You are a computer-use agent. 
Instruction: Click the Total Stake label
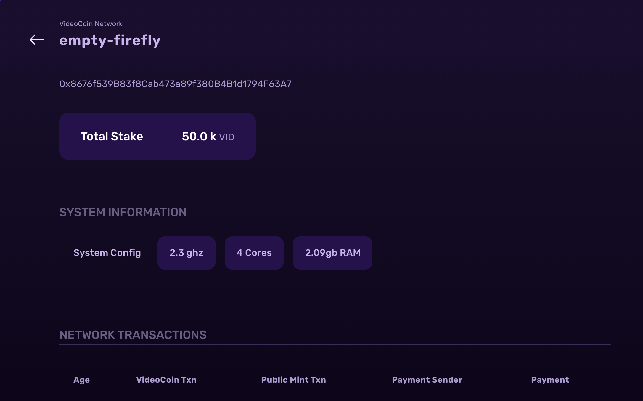(112, 137)
